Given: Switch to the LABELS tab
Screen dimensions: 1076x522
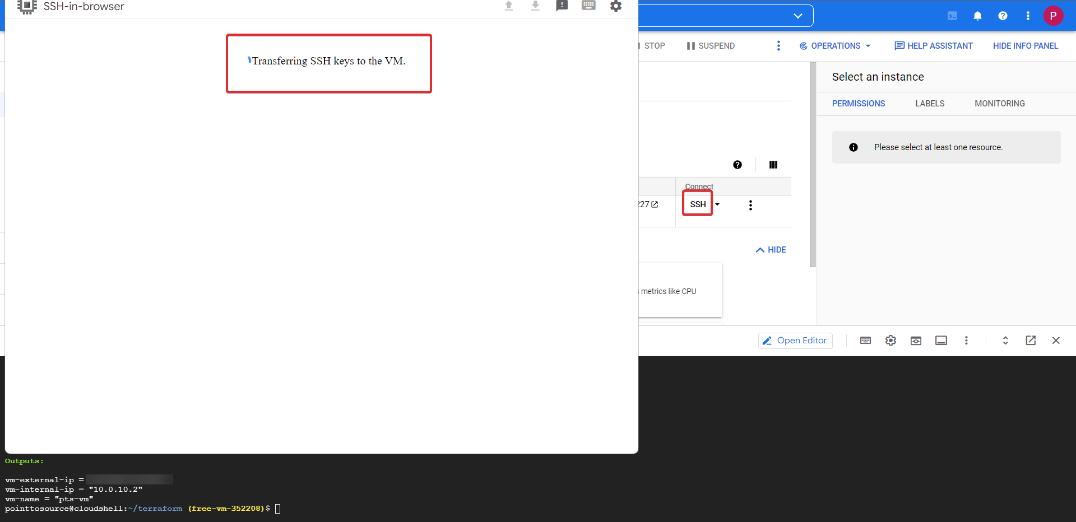Looking at the screenshot, I should [x=930, y=104].
